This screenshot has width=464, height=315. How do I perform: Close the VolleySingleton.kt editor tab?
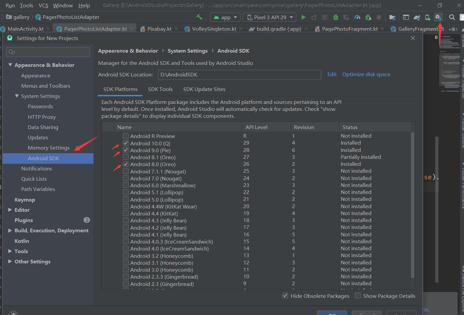(x=241, y=29)
